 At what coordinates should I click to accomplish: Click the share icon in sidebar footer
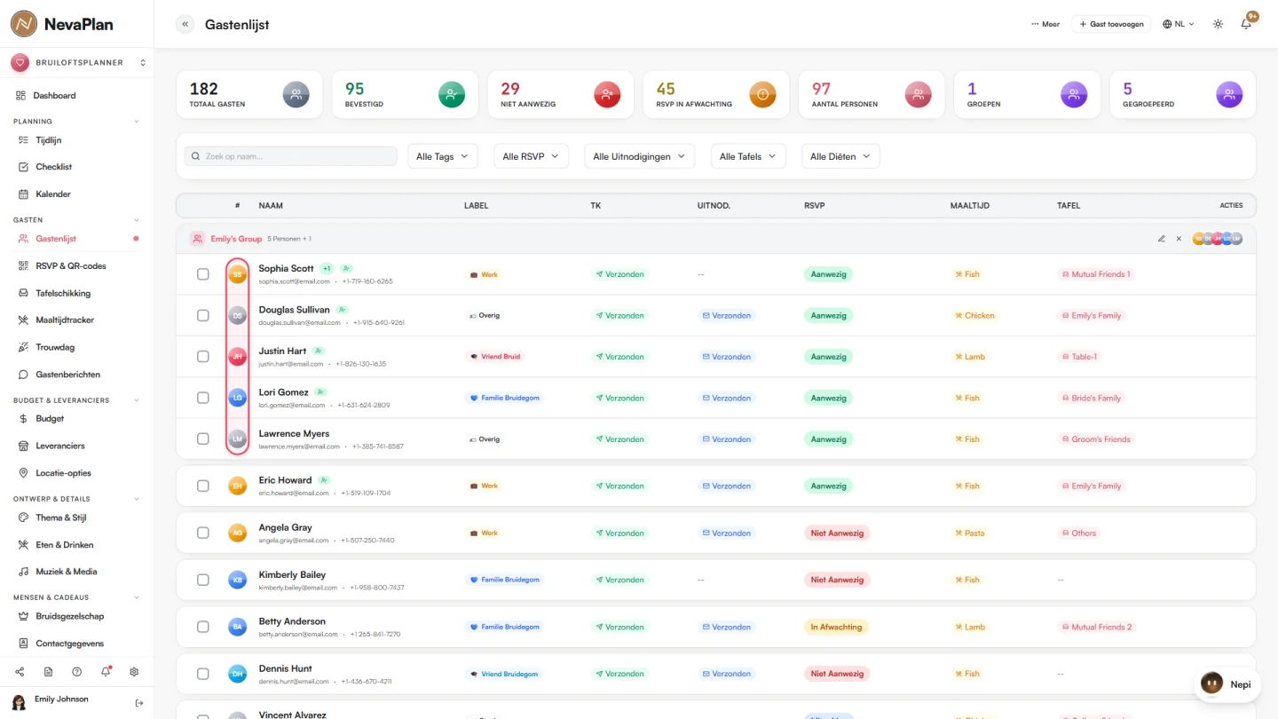click(x=20, y=672)
